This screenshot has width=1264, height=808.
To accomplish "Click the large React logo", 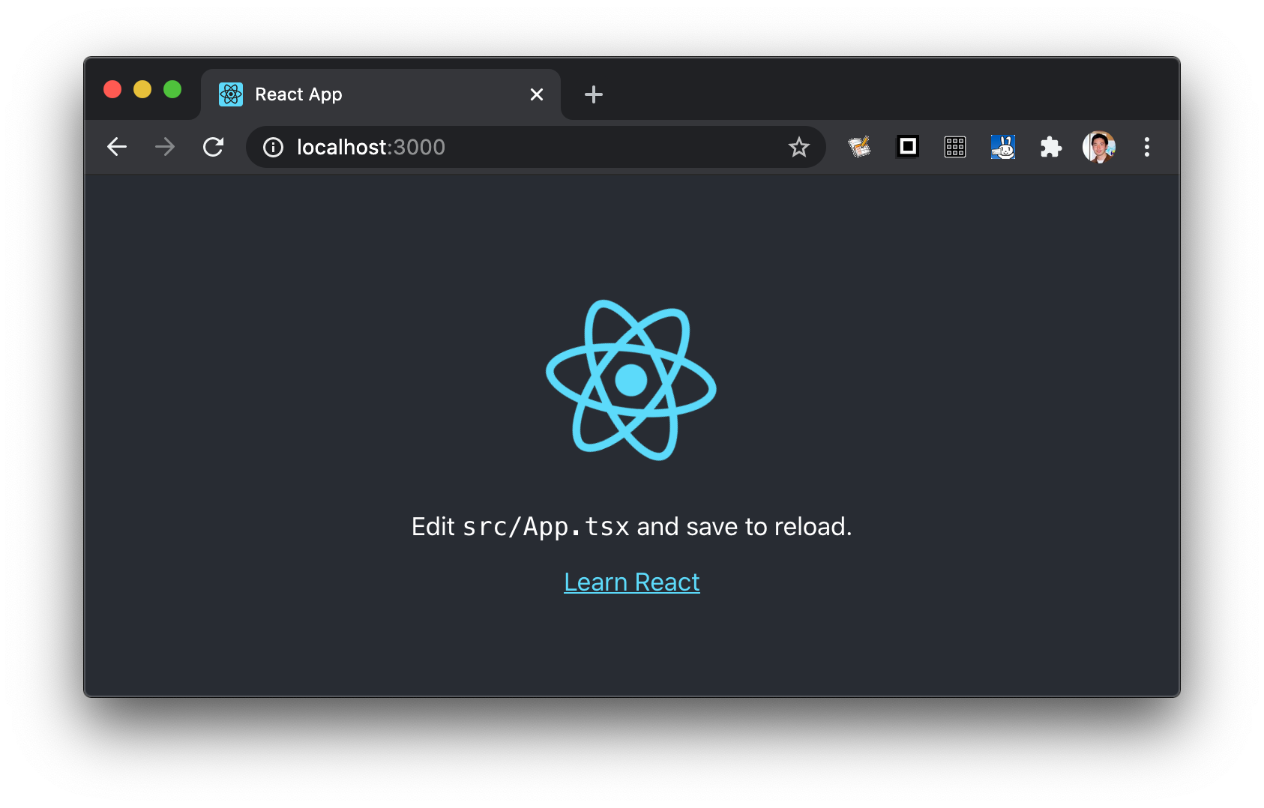I will [x=631, y=380].
